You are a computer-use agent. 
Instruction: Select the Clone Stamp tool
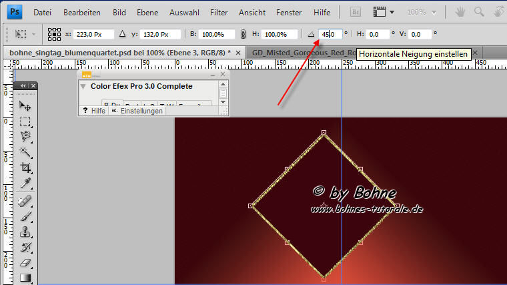[x=25, y=232]
